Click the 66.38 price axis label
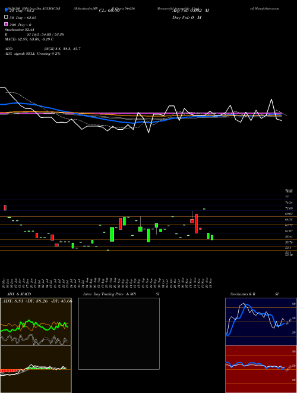Image resolution: width=297 pixels, height=393 pixels. [289, 220]
